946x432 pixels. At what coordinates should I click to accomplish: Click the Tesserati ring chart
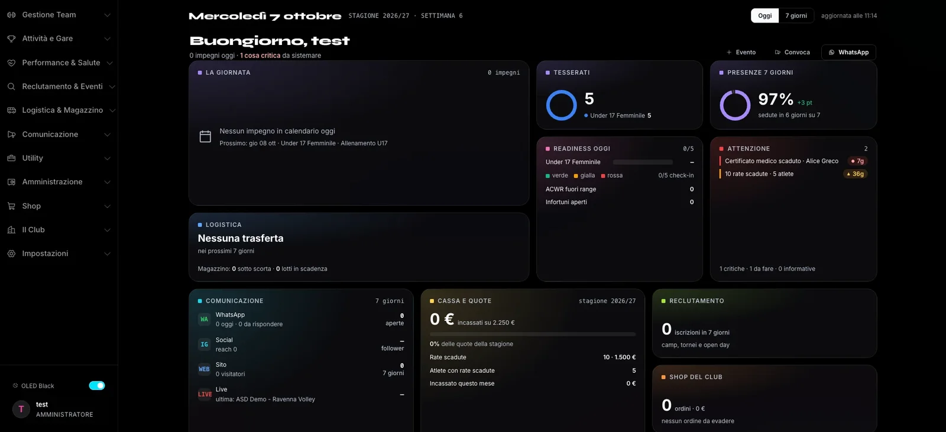pyautogui.click(x=561, y=105)
